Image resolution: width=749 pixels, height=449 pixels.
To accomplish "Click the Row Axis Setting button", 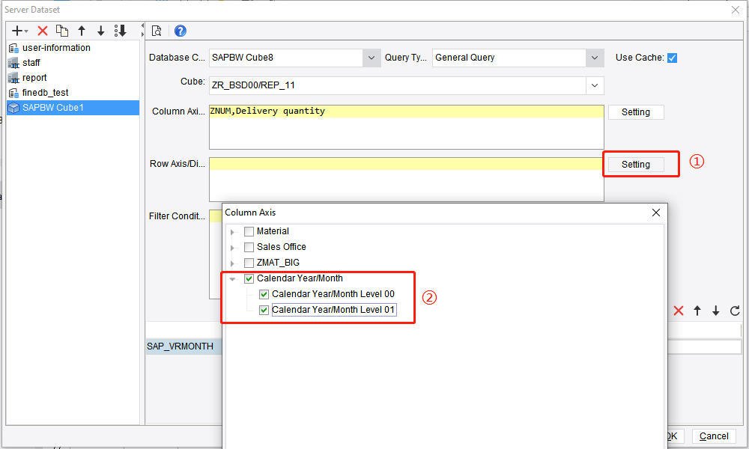I will (x=636, y=164).
